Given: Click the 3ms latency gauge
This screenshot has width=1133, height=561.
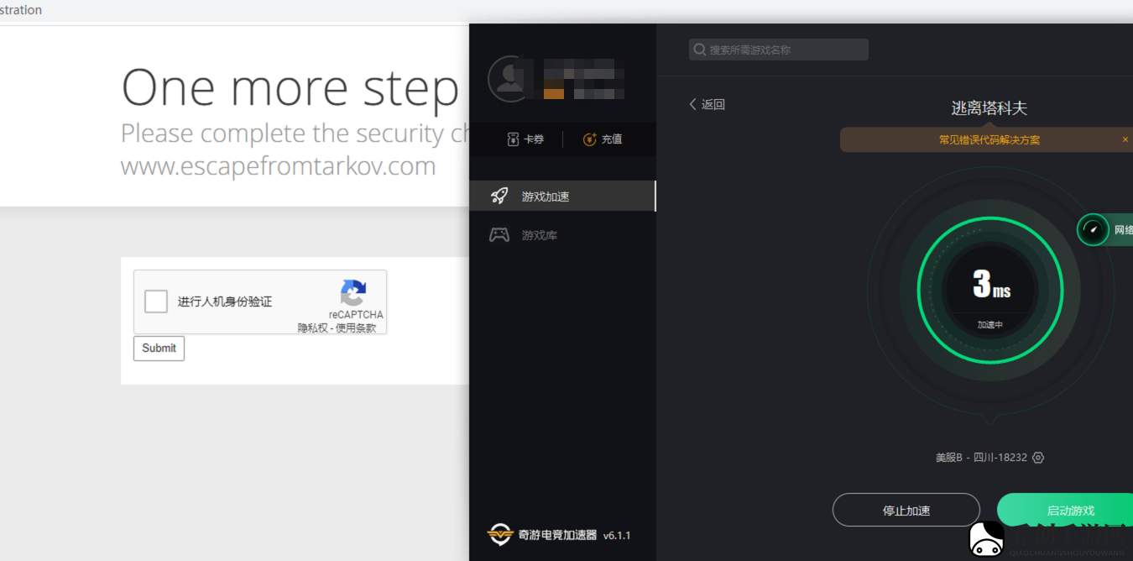Looking at the screenshot, I should 989,289.
